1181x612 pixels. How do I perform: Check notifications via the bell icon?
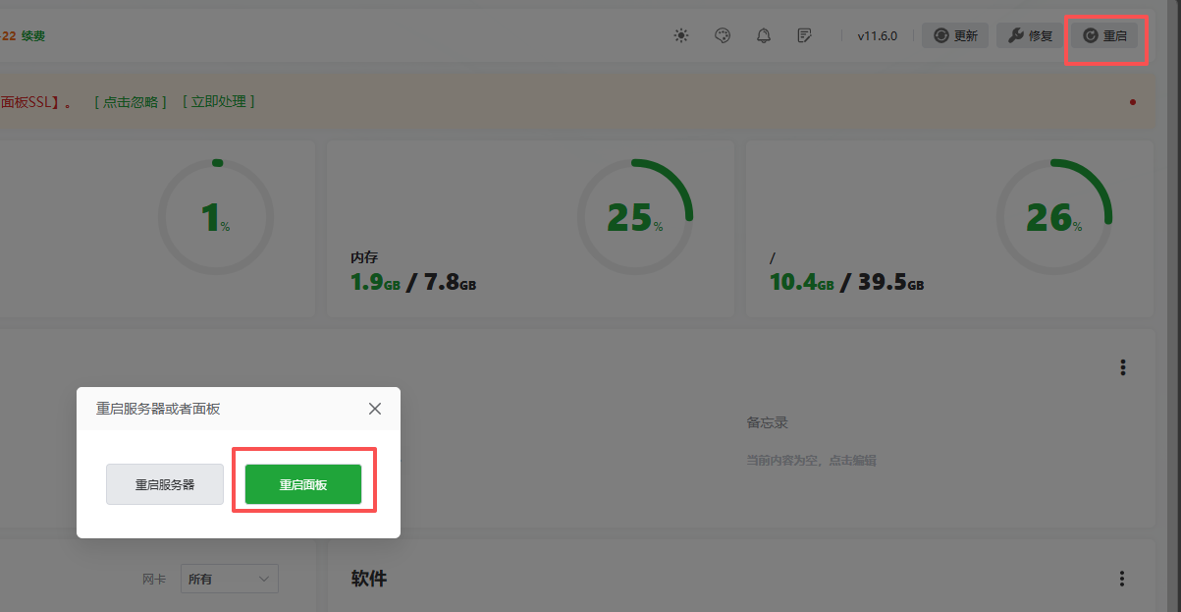coord(763,34)
